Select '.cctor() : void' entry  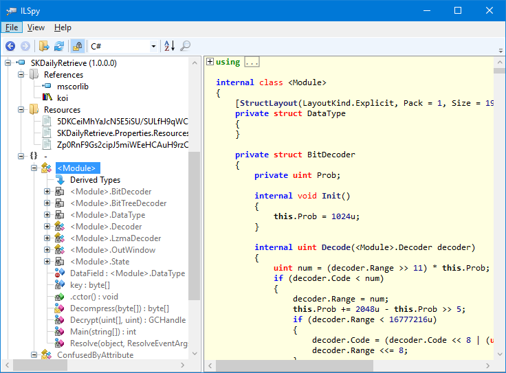coord(94,297)
